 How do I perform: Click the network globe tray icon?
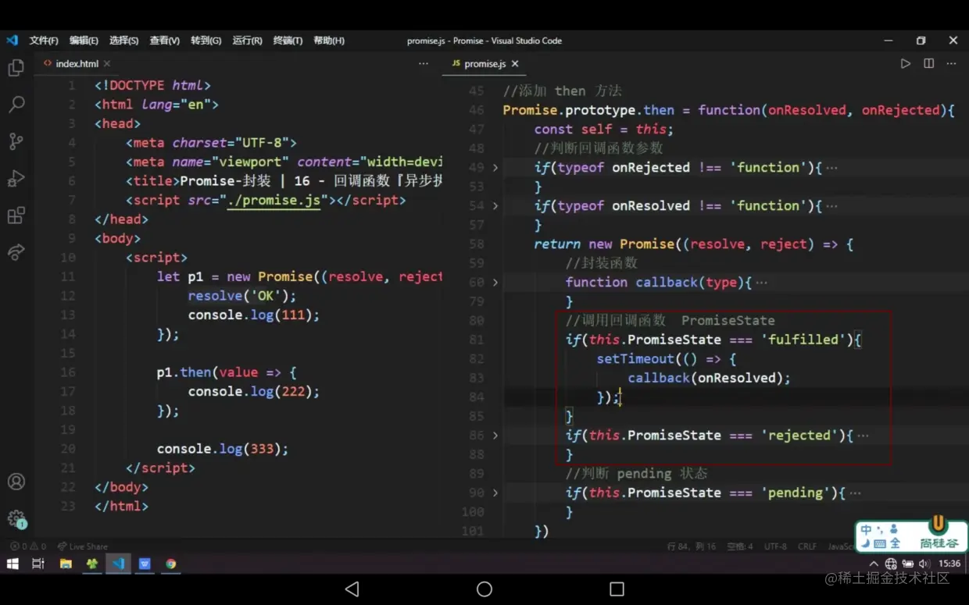[x=891, y=564]
